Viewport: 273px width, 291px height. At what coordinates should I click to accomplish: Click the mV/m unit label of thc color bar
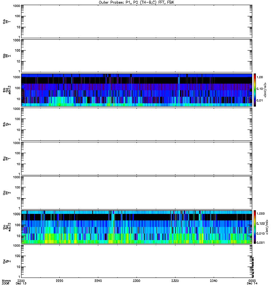[267, 227]
